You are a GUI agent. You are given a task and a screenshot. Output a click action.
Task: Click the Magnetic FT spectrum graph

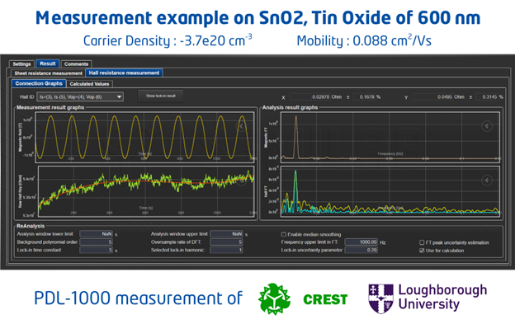pyautogui.click(x=390, y=138)
